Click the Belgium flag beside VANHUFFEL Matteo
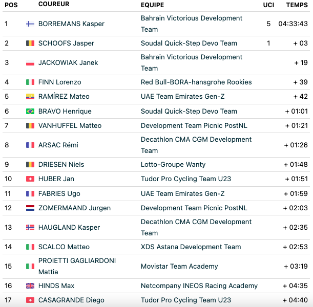 tap(30, 125)
